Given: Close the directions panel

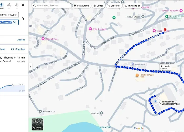Looking at the screenshot, I should [23, 5].
